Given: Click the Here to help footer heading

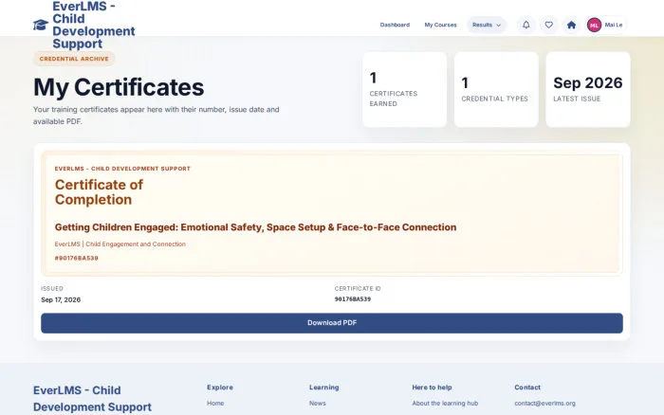Looking at the screenshot, I should pyautogui.click(x=432, y=388).
